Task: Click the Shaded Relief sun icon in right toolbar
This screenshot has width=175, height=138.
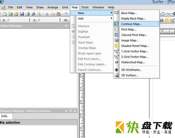Action: (x=167, y=20)
